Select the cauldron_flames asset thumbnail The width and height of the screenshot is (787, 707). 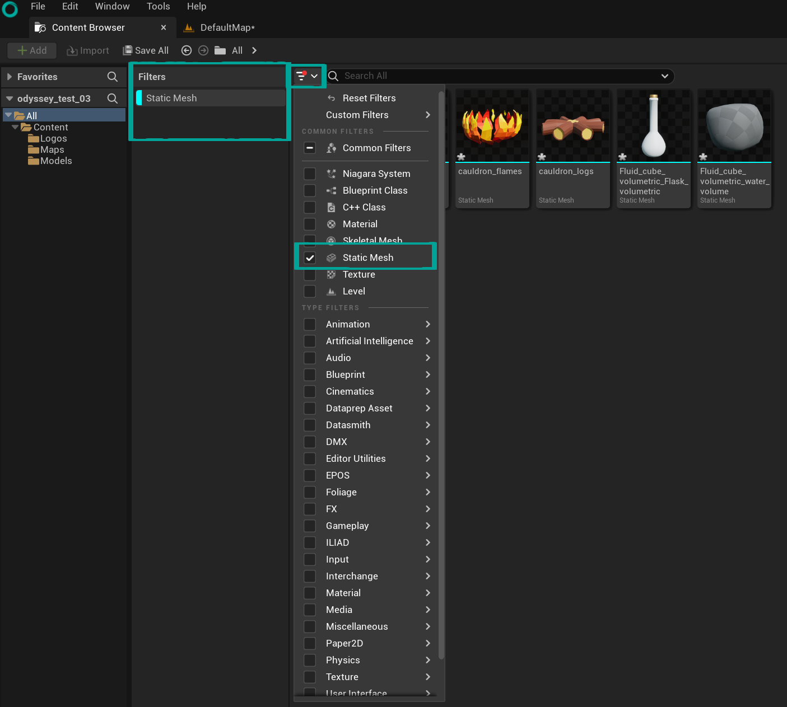pyautogui.click(x=492, y=127)
